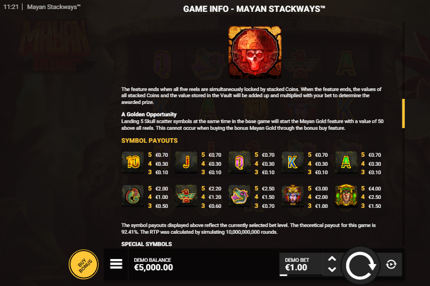Click the eagle bird symbol icon
The image size is (430, 286).
(x=186, y=196)
